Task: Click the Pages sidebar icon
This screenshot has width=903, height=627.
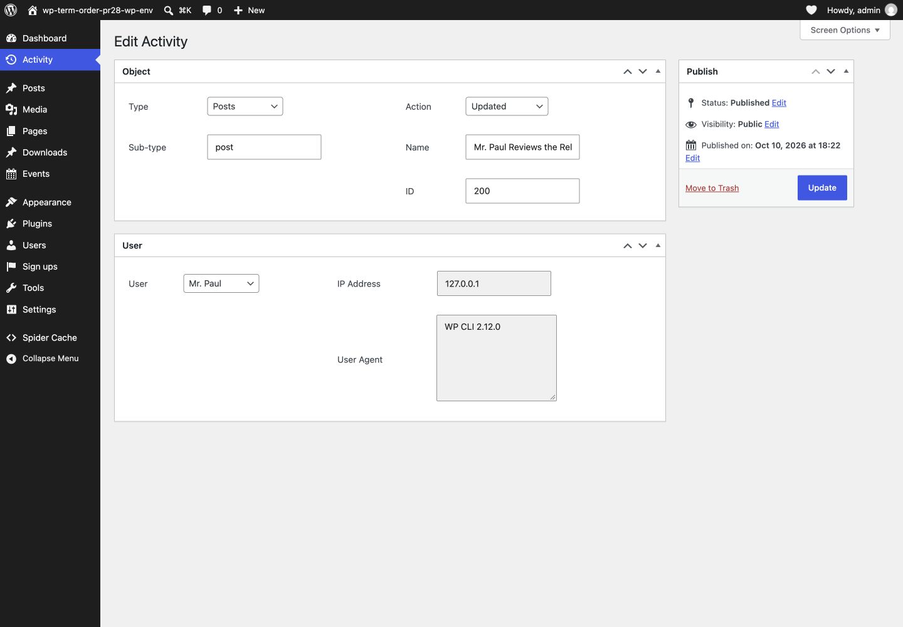Action: [11, 131]
